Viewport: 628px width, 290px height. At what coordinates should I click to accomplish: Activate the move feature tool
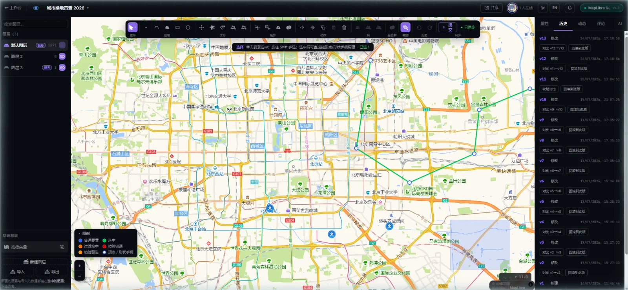tap(201, 28)
